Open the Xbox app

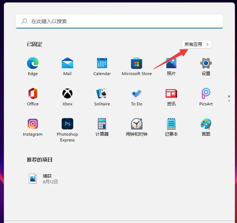click(x=67, y=94)
